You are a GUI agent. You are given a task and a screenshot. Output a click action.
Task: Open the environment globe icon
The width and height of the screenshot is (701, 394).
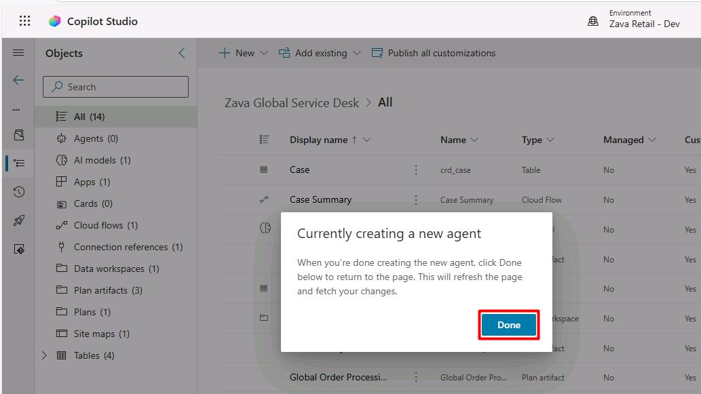point(593,21)
